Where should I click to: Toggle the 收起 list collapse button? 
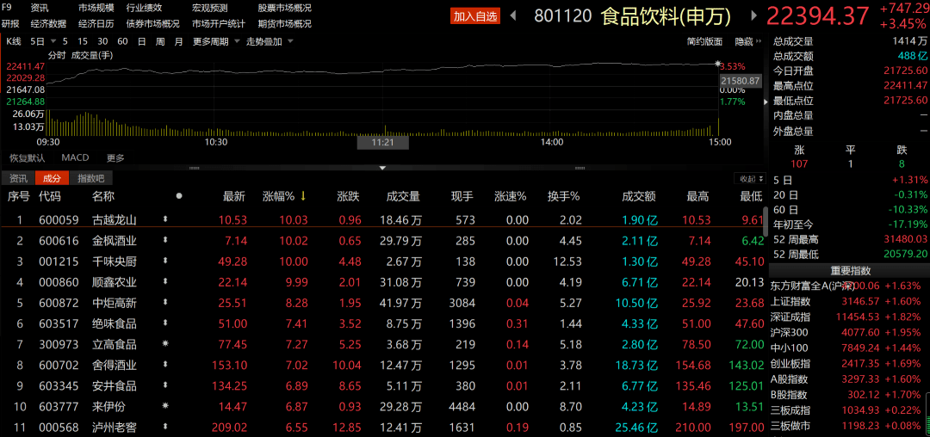point(747,178)
